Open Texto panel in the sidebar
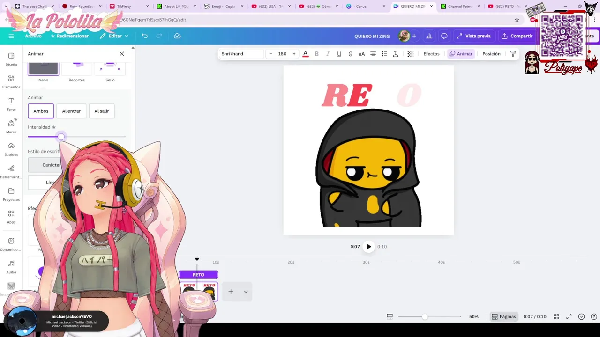This screenshot has height=337, width=600. pos(11,104)
